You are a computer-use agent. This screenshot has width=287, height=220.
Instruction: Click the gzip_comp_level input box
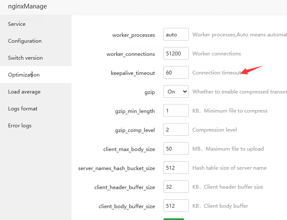(176, 130)
